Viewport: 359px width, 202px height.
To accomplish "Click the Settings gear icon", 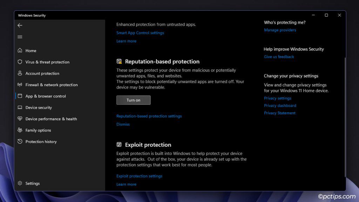I will coord(20,183).
